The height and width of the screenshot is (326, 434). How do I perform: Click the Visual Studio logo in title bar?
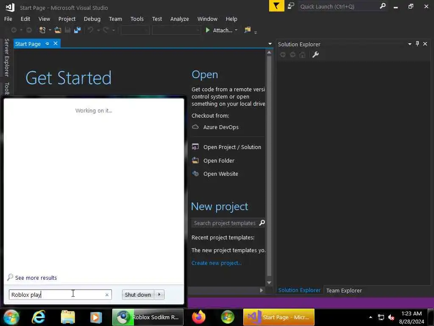(10, 7)
